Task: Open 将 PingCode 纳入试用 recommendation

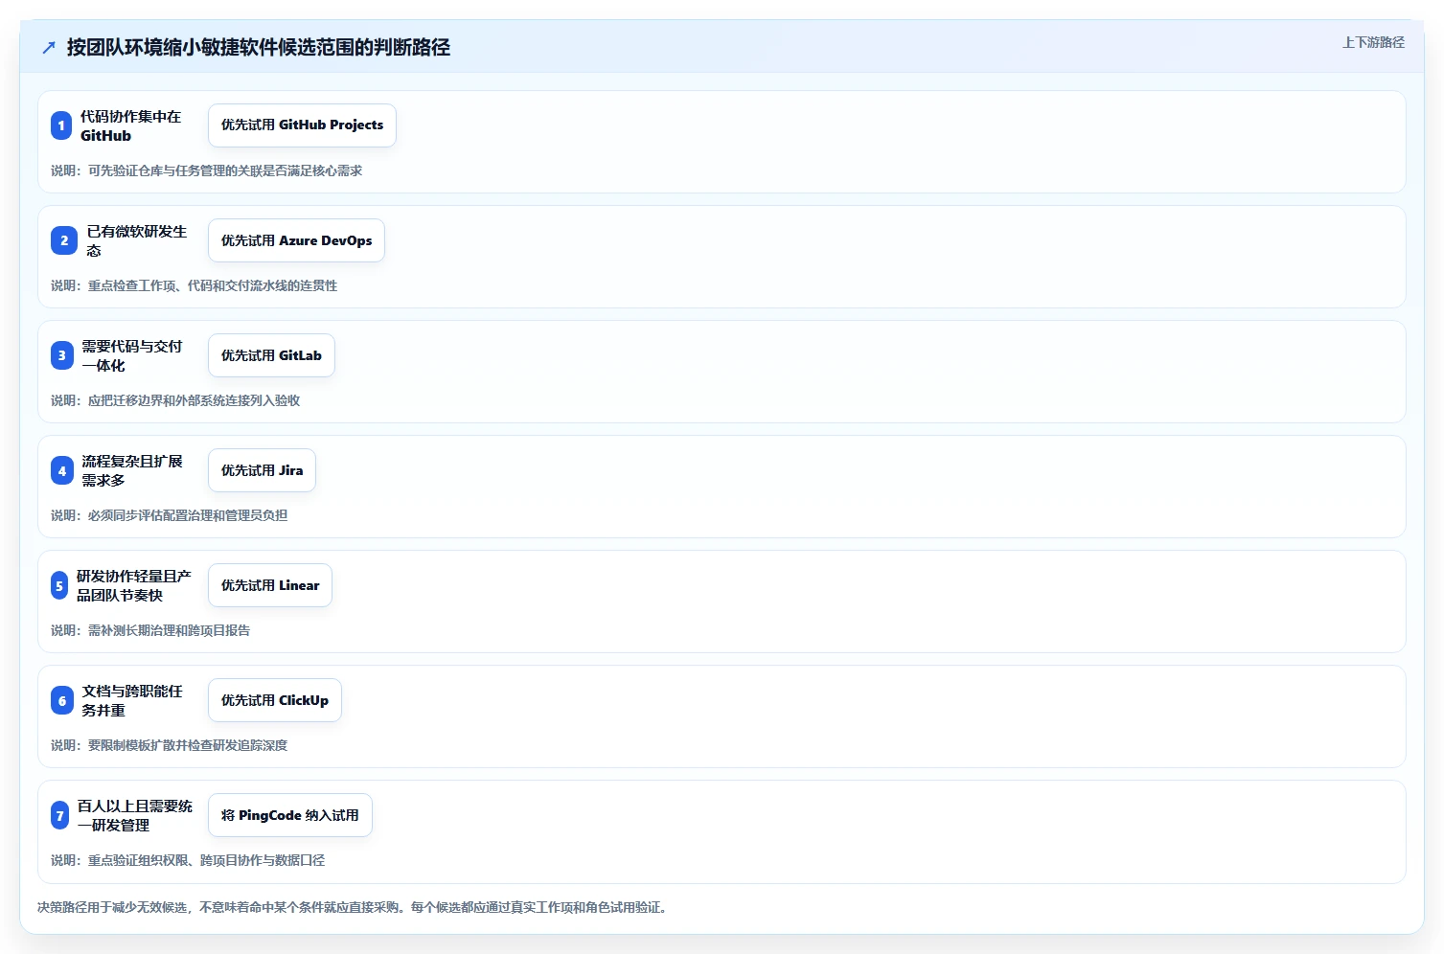Action: 290,815
